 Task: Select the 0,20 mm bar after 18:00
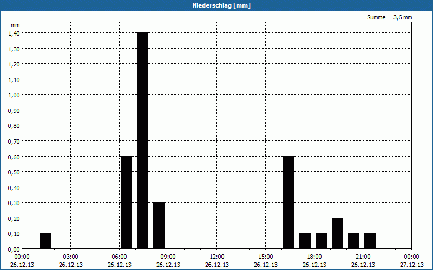coord(337,233)
